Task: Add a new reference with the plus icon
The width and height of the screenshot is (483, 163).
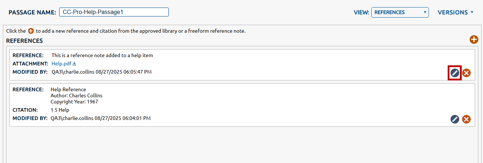Action: click(474, 40)
